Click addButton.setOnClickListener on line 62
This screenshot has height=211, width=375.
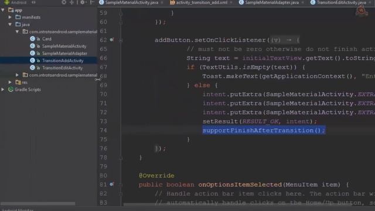(x=210, y=40)
